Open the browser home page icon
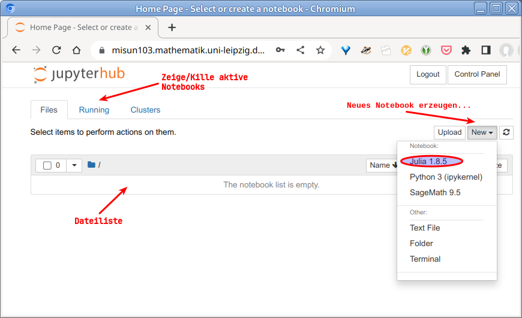This screenshot has width=522, height=318. [77, 50]
